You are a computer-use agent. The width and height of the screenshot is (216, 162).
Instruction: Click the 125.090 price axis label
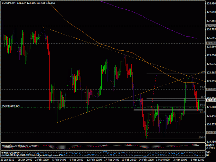point(211,55)
